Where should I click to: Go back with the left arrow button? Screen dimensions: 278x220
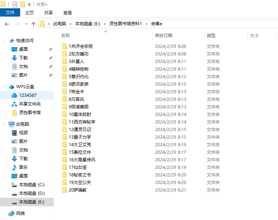[x=7, y=24]
